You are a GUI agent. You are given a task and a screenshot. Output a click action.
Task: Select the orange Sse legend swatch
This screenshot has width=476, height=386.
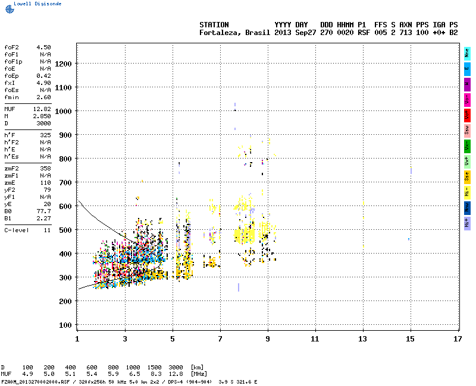[x=467, y=177]
